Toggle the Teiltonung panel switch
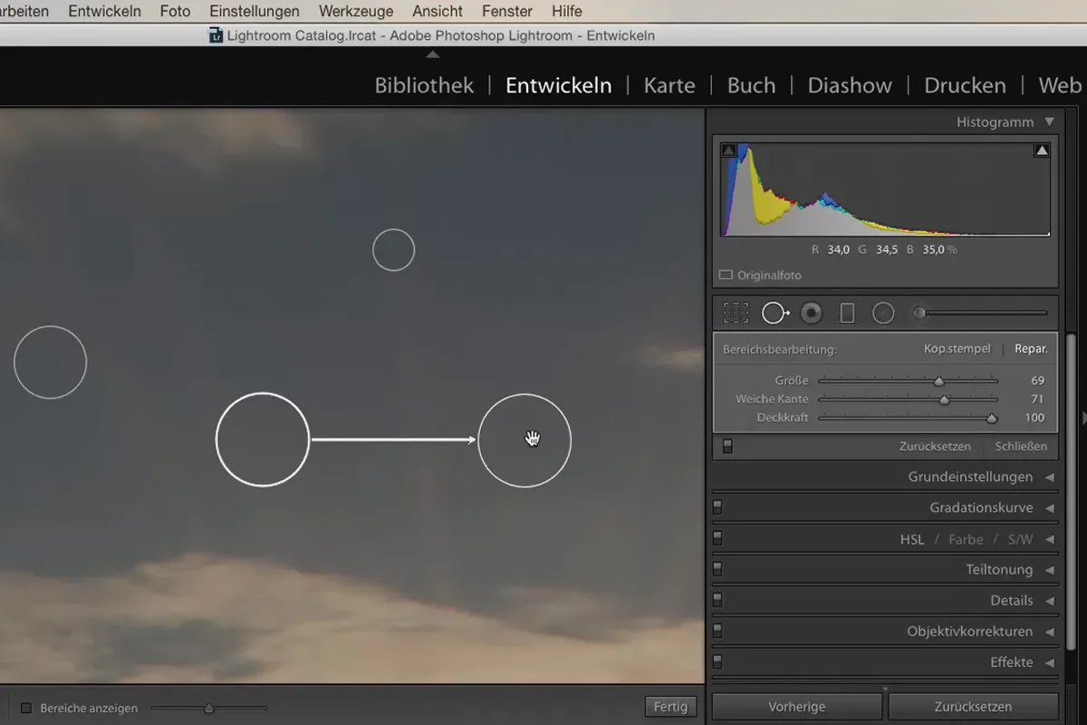 [717, 569]
